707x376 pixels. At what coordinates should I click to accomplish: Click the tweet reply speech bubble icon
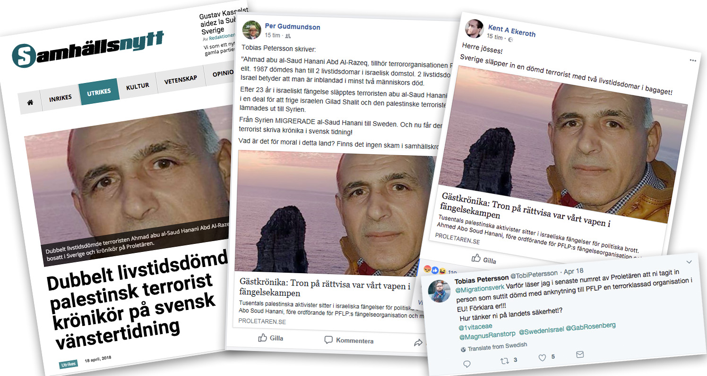click(467, 364)
